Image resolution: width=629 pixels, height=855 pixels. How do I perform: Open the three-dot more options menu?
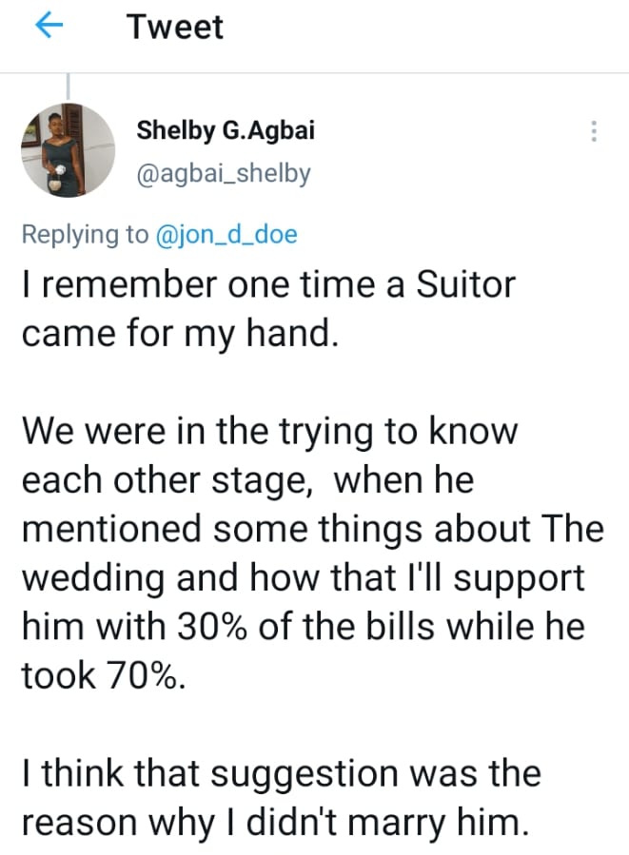pos(595,132)
